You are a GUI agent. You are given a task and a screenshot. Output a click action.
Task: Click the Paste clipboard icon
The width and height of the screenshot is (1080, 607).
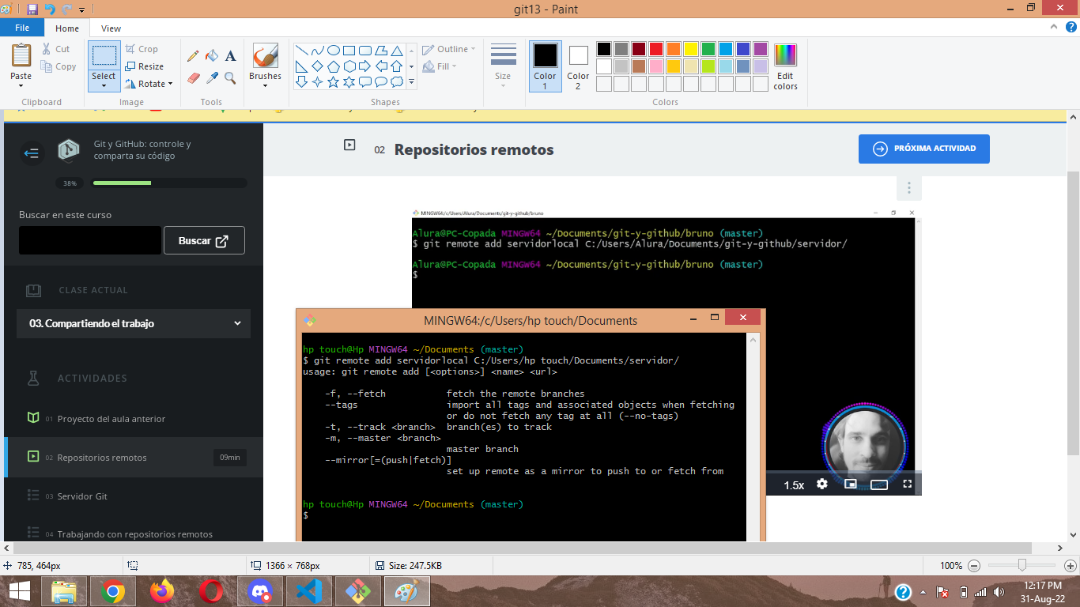click(21, 55)
